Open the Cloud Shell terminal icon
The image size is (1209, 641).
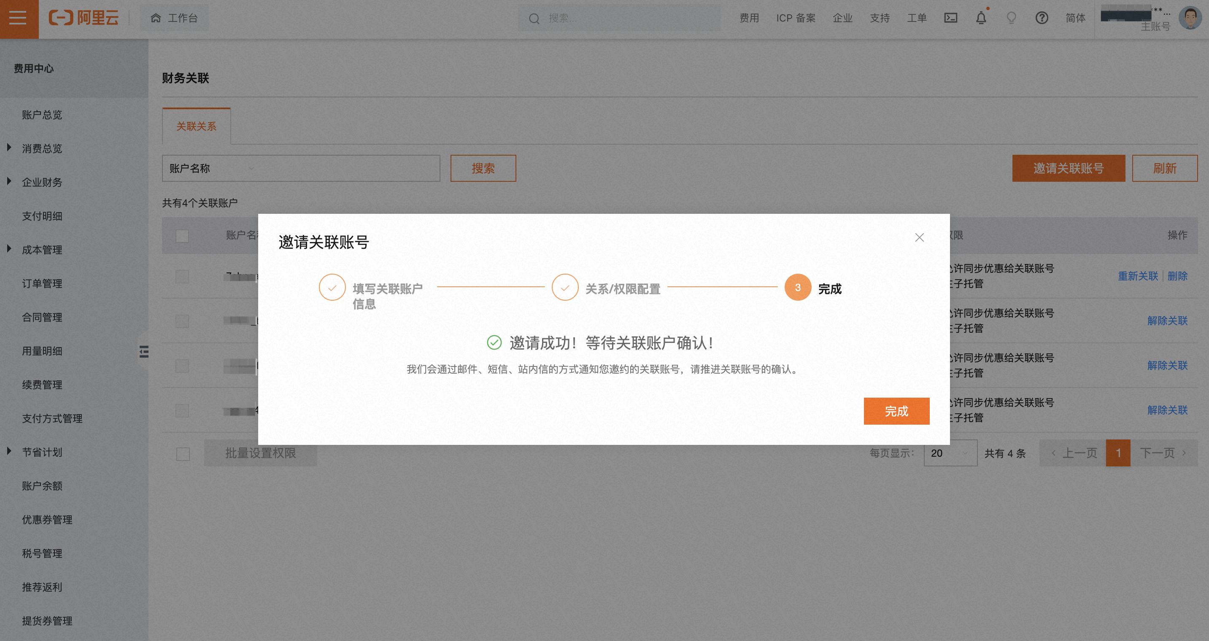[x=950, y=18]
